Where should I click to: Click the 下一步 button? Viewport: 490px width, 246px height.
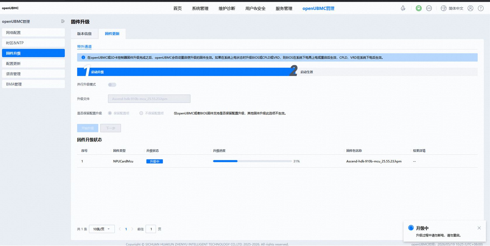pyautogui.click(x=111, y=128)
